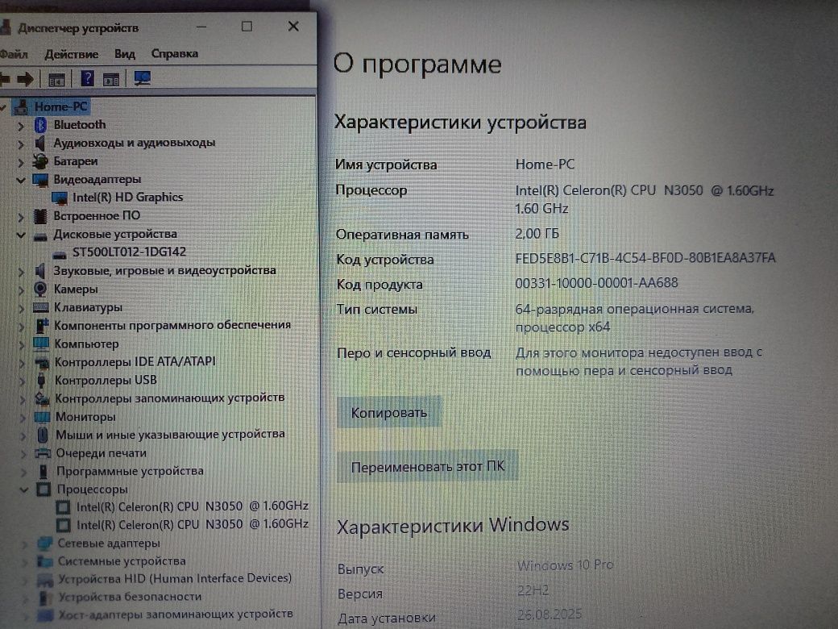Viewport: 838px width, 629px height.
Task: Click the forward arrow toolbar icon
Action: click(x=25, y=80)
